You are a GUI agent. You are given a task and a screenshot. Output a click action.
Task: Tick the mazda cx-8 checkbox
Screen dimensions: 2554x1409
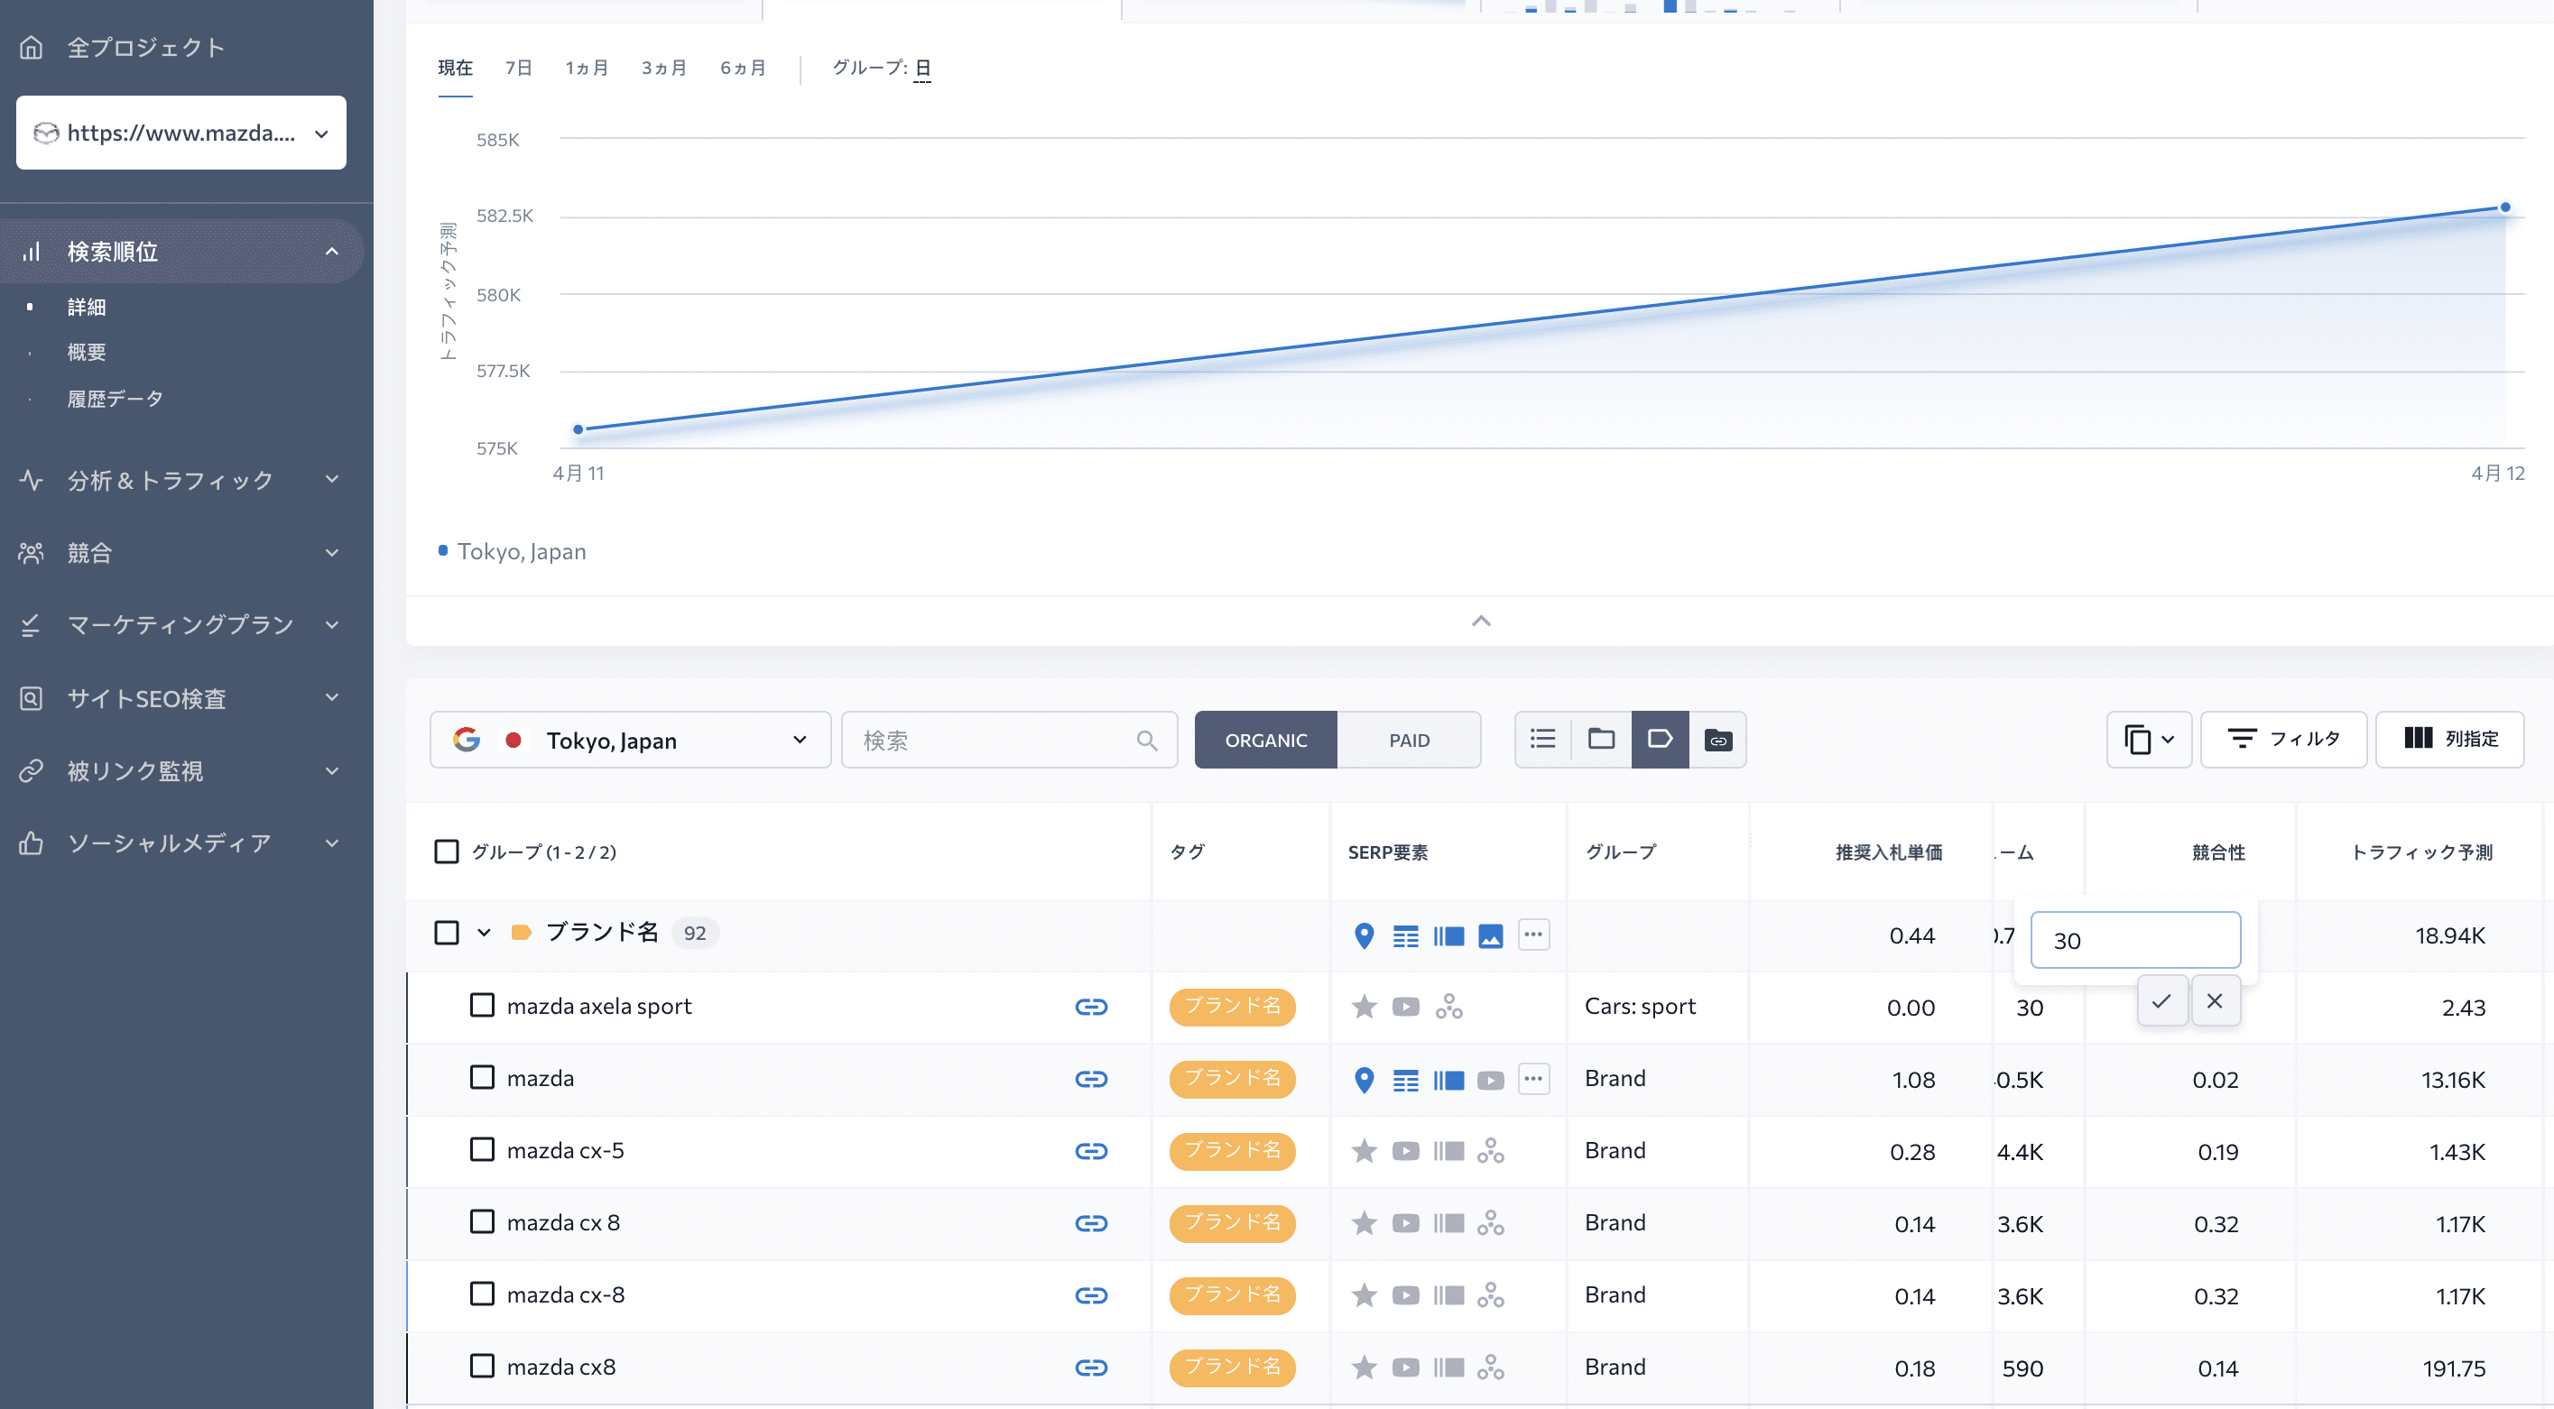[x=482, y=1294]
